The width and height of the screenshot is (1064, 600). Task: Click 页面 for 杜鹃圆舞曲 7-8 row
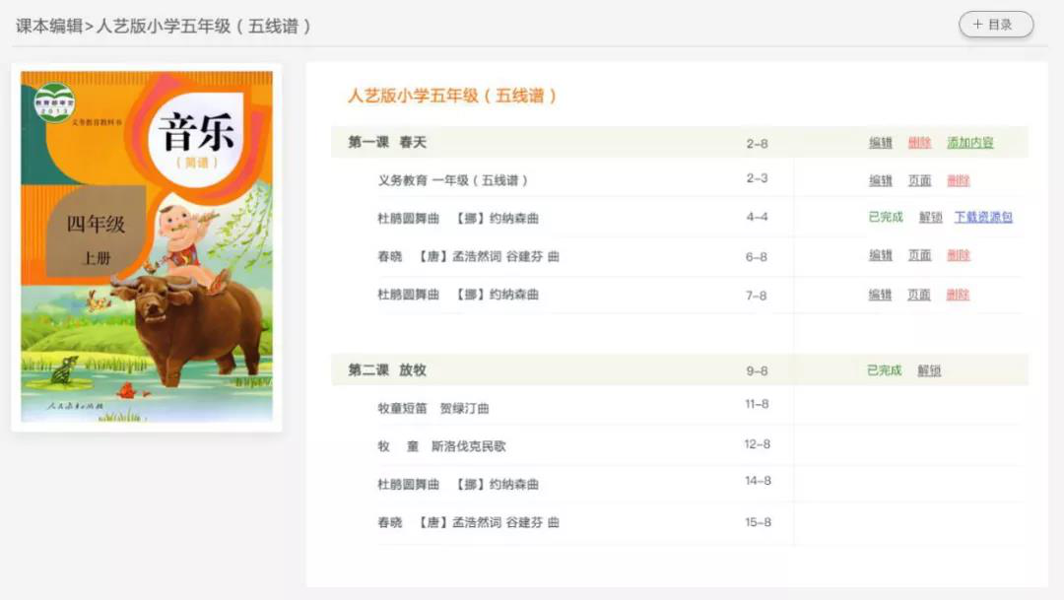[919, 295]
